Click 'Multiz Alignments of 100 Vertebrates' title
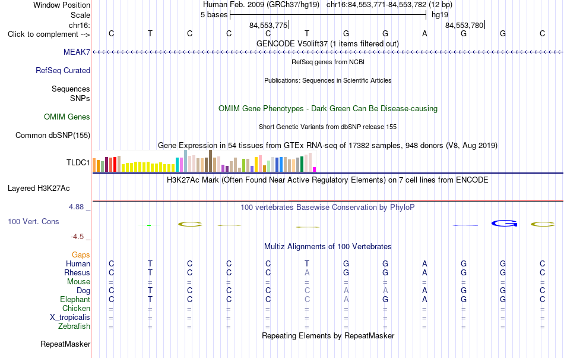Viewport: 564px width, 358px height. [328, 247]
